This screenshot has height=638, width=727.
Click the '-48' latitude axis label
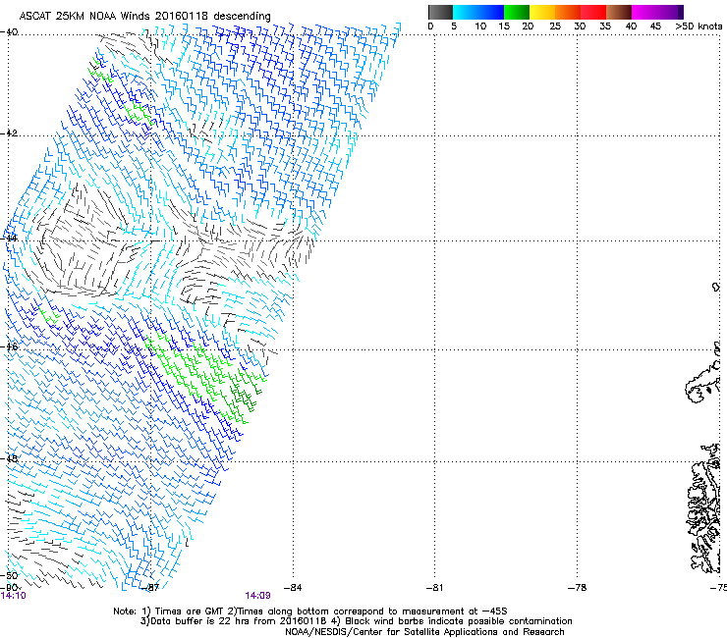tap(9, 458)
